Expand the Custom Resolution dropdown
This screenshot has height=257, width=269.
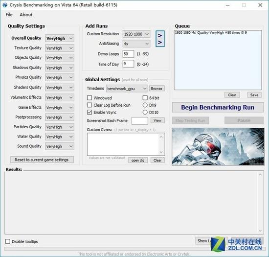(136, 34)
